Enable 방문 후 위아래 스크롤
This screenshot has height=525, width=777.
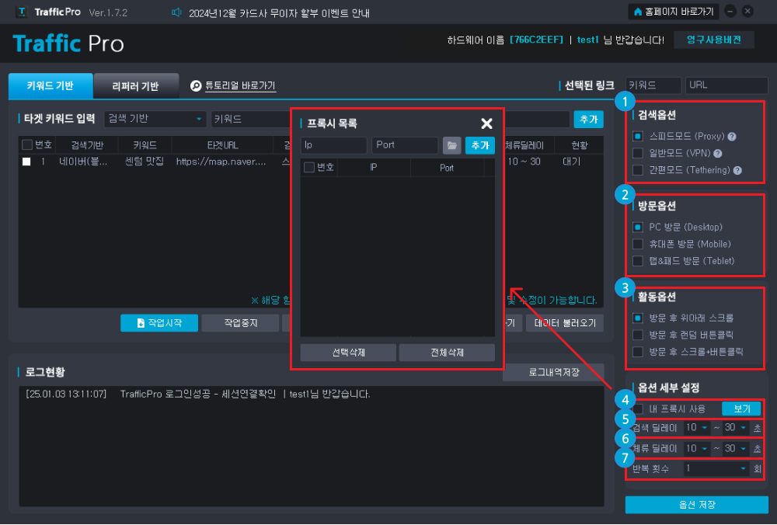[638, 318]
